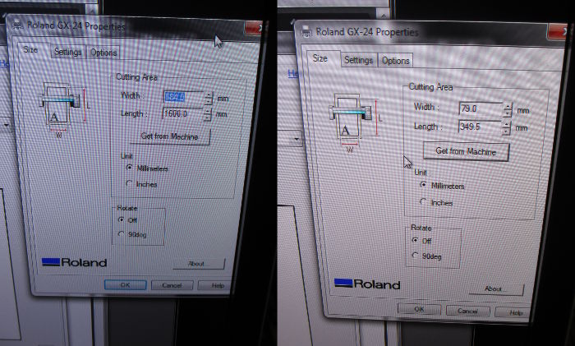575x346 pixels.
Task: Confirm right dialog with OK
Action: [419, 309]
